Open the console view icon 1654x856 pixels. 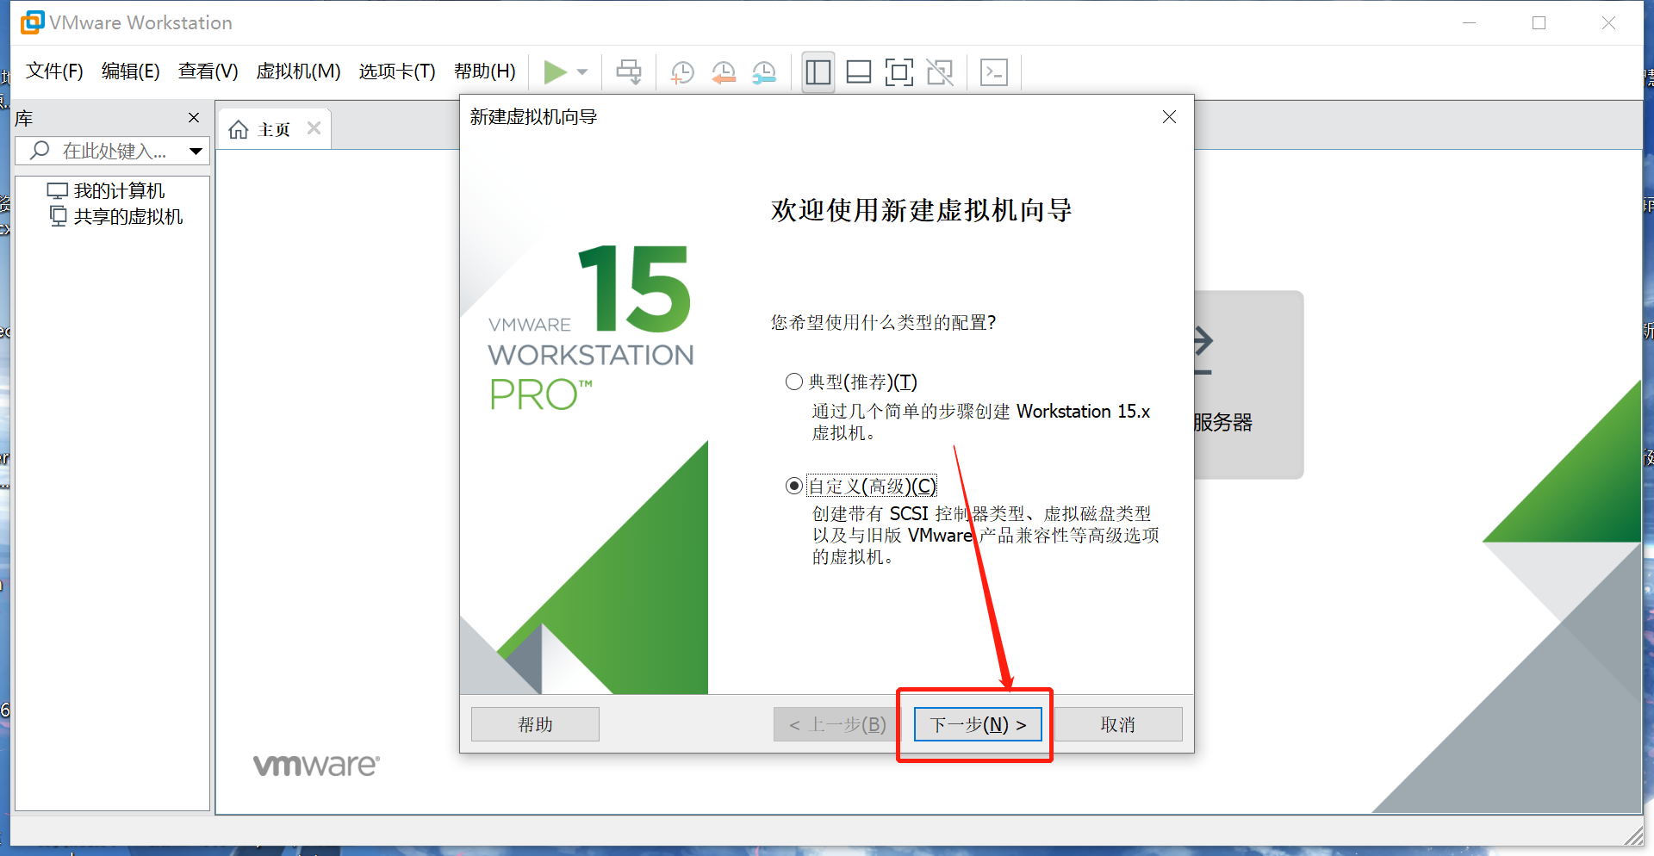coord(994,72)
